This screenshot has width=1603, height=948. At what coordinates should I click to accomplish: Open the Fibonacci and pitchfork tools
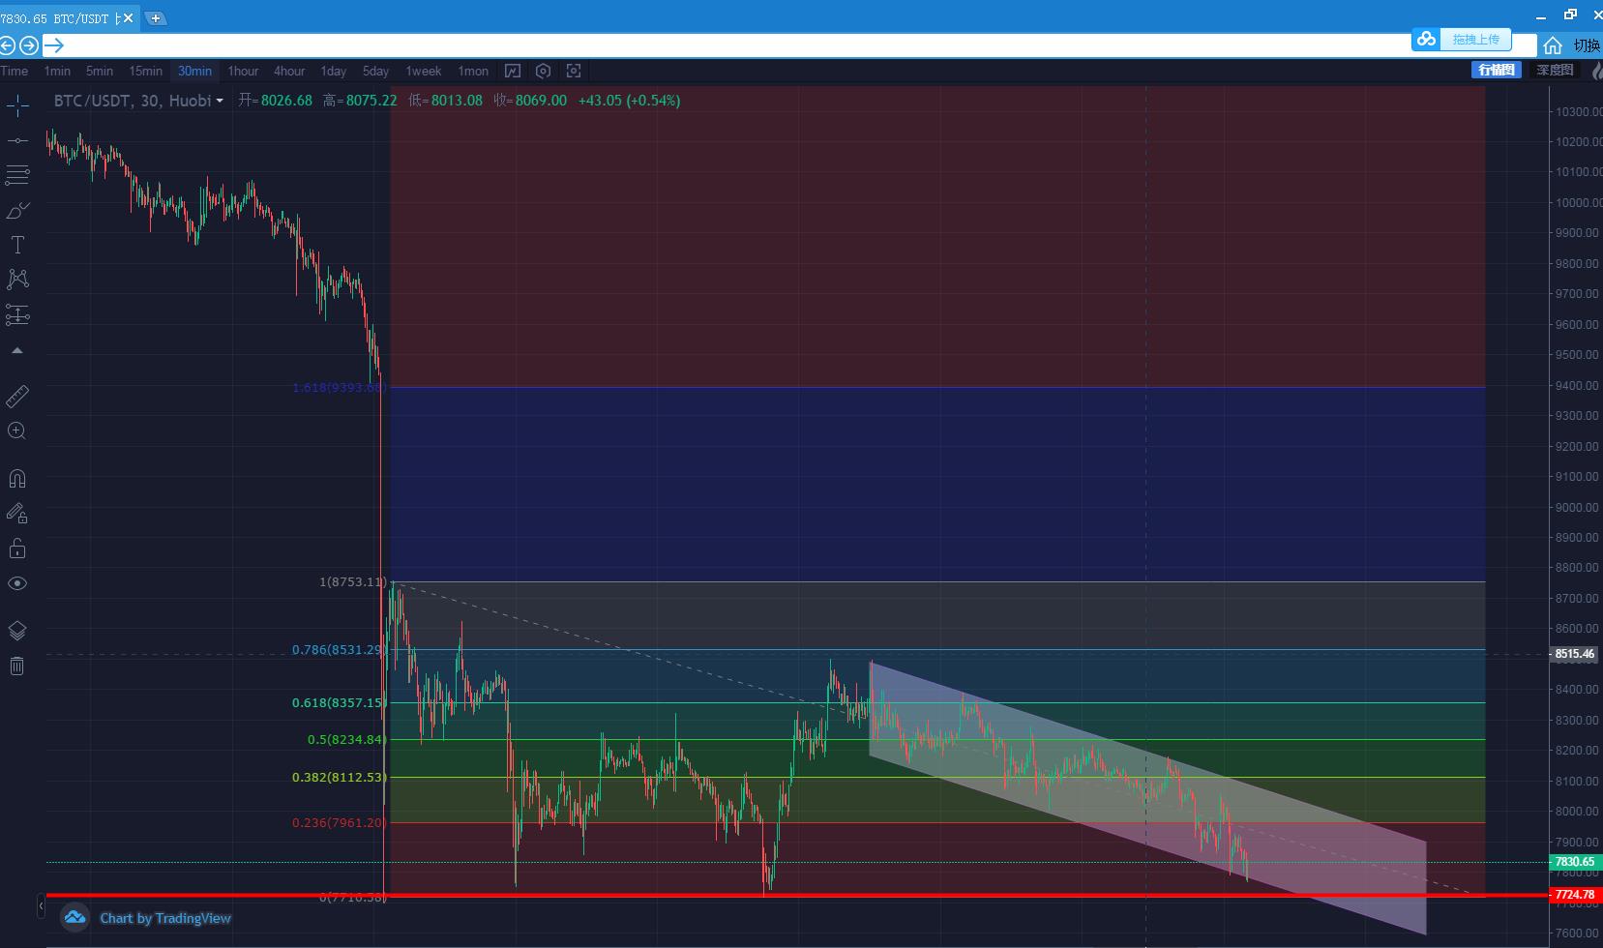pyautogui.click(x=17, y=175)
